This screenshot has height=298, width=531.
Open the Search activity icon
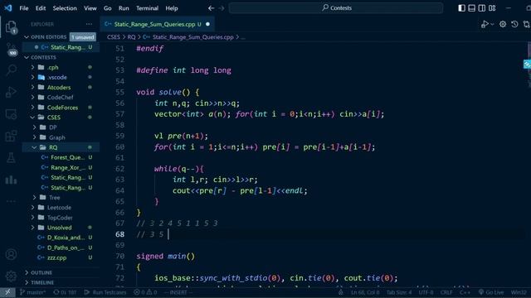pyautogui.click(x=11, y=70)
